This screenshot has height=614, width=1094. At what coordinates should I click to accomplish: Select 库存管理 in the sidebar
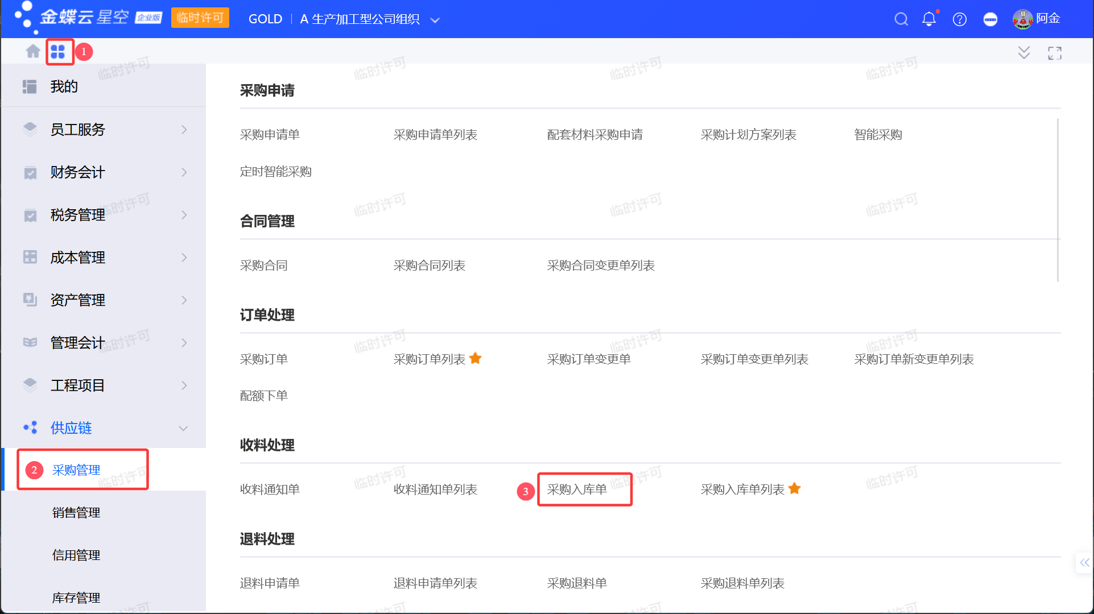tap(76, 598)
